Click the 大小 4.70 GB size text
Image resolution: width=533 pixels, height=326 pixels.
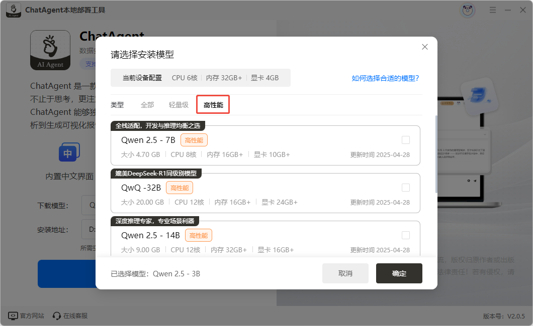(x=140, y=154)
